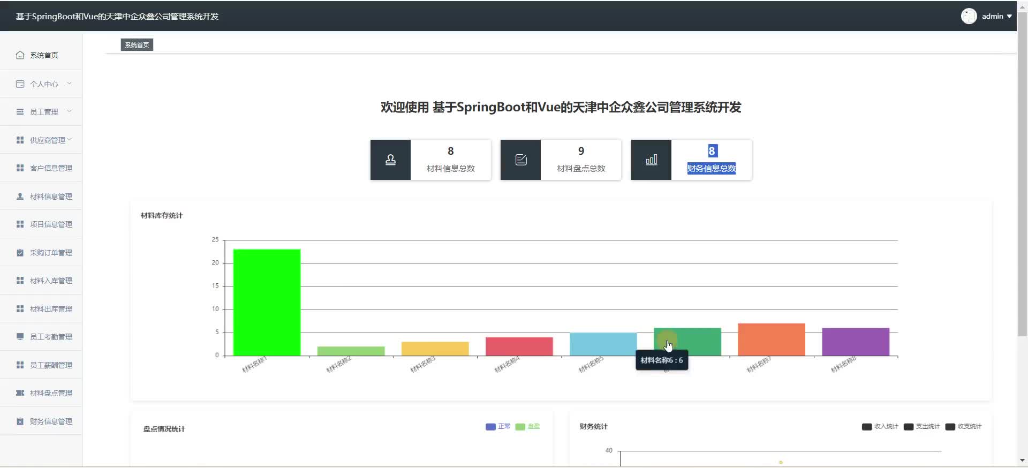Screen dimensions: 1028x468
Task: Expand the 个人中心 submenu chevron
Action: (69, 84)
